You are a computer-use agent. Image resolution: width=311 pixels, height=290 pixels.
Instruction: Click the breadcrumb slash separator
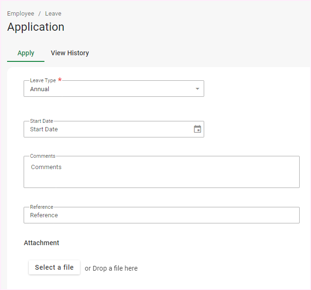[x=40, y=14]
